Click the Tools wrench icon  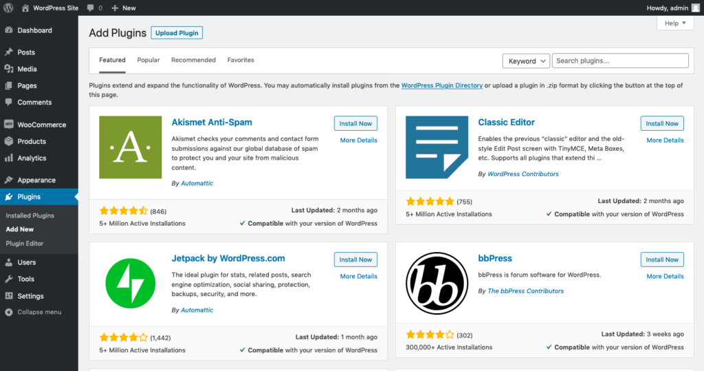tap(8, 279)
